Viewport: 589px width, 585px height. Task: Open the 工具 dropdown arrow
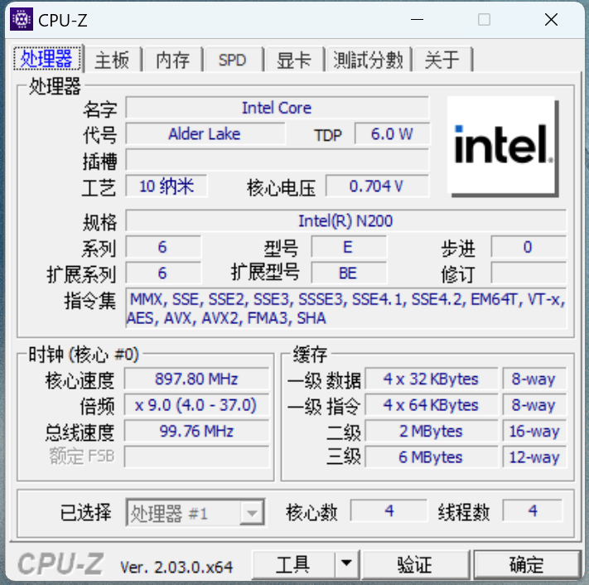[347, 564]
